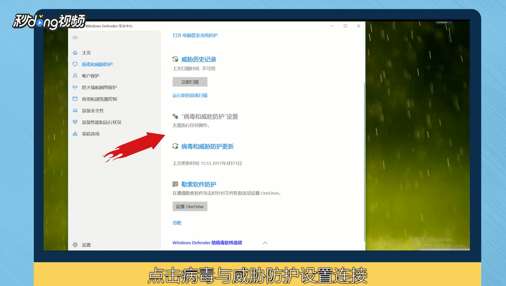Go to 主页 in sidebar

(x=86, y=53)
